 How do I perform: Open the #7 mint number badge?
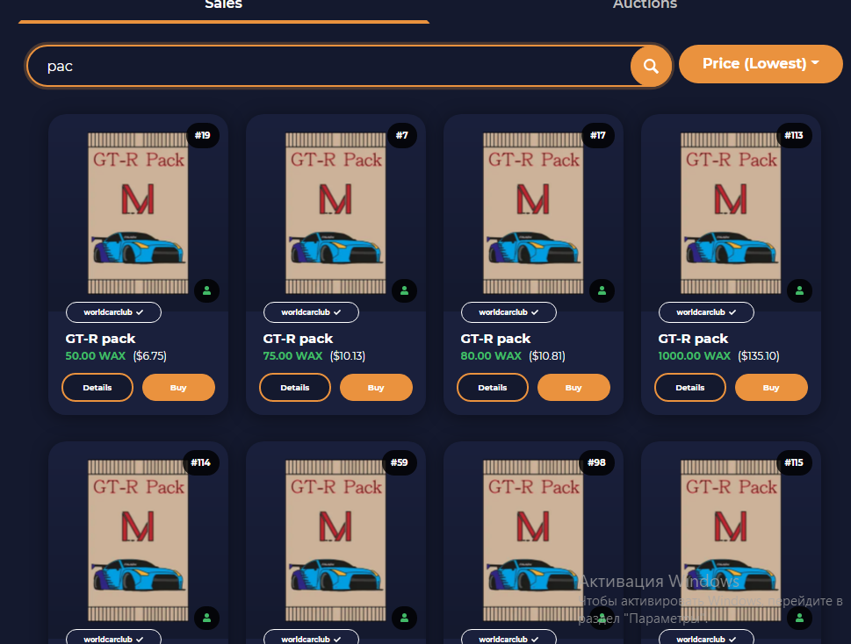(401, 135)
